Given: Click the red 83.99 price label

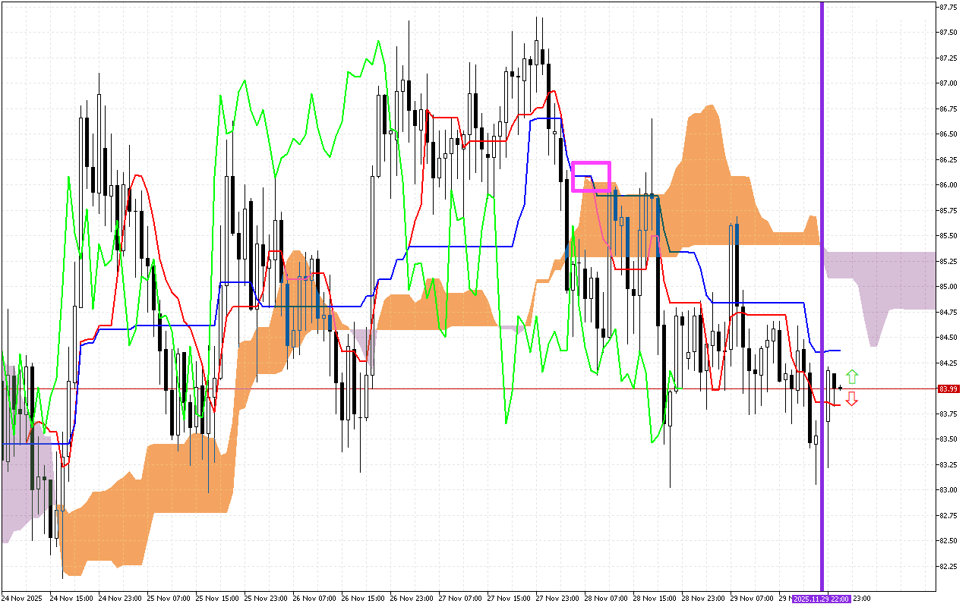Looking at the screenshot, I should click(x=948, y=388).
